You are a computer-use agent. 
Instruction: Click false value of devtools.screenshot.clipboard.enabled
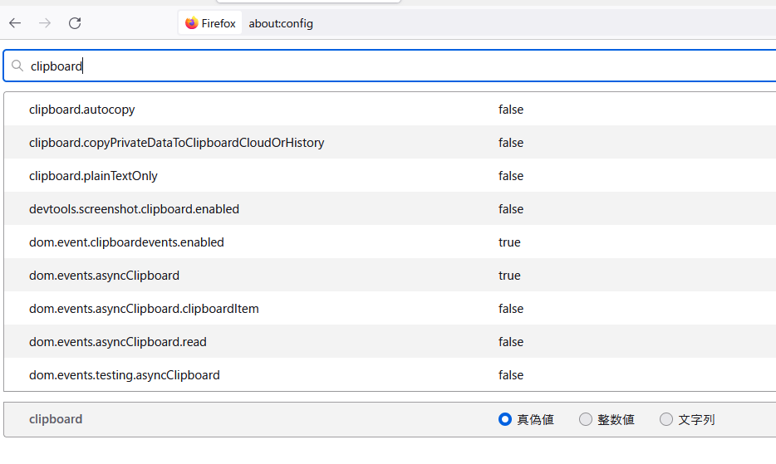point(511,208)
